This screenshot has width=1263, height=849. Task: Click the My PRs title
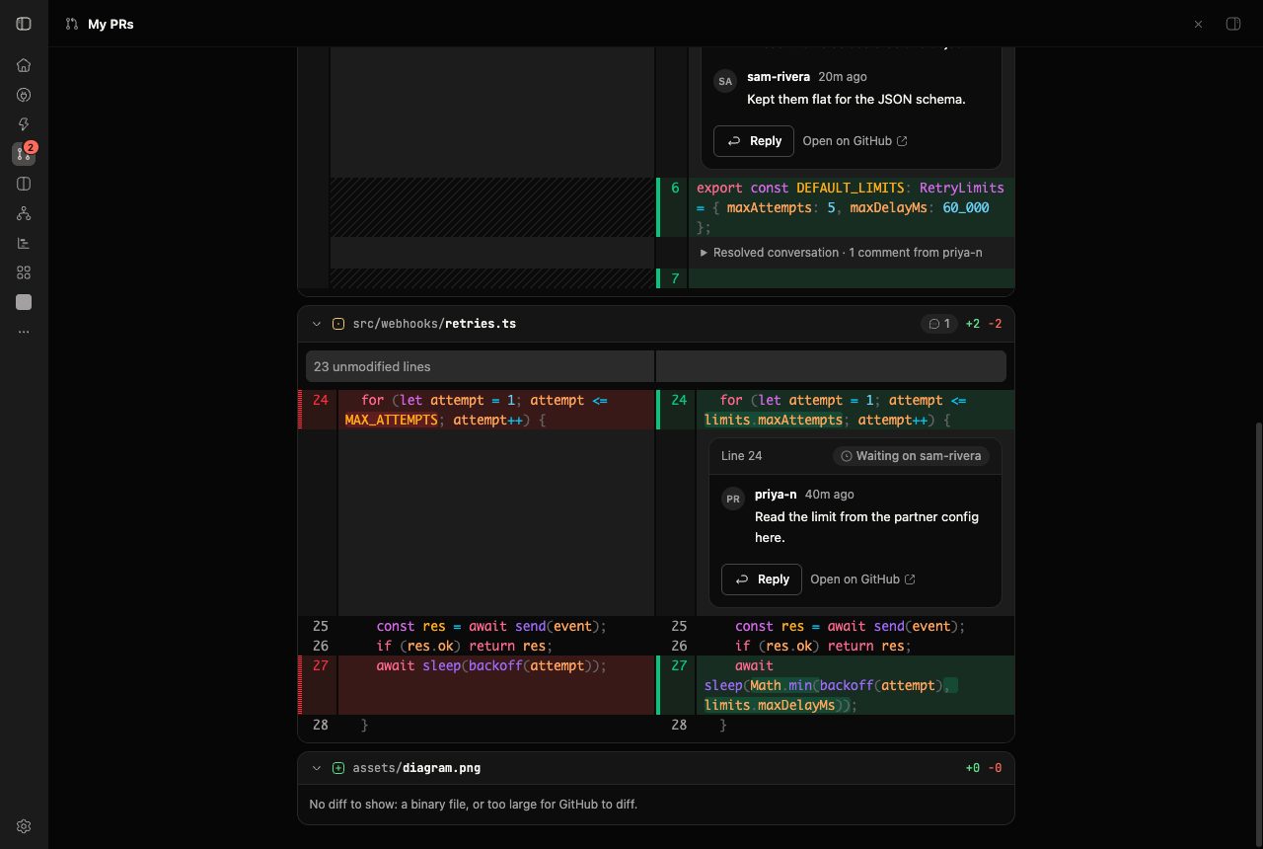111,24
